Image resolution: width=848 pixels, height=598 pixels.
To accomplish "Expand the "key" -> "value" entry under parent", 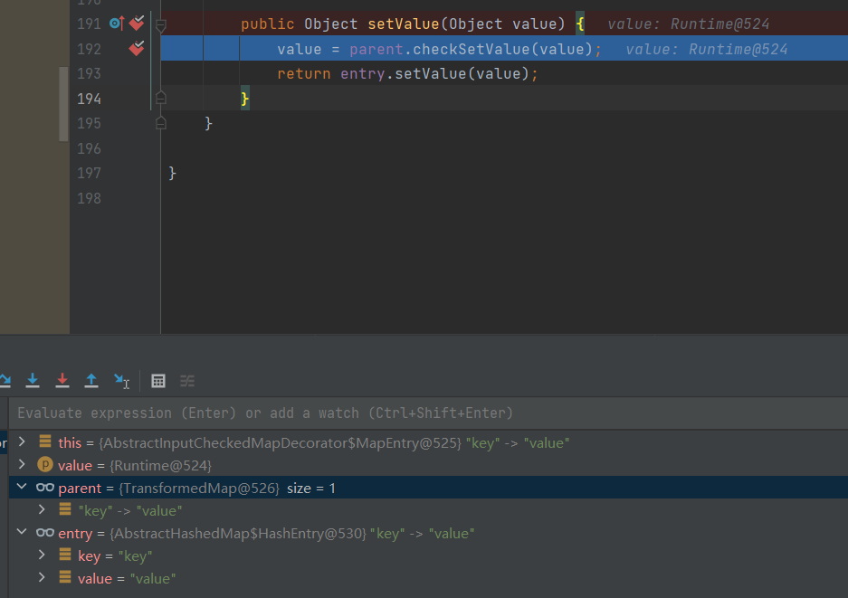I will [42, 509].
